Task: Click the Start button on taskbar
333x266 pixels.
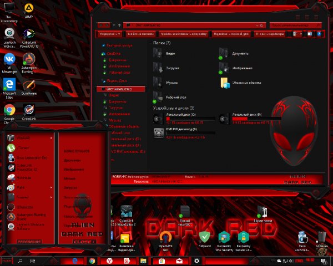Action: 7,261
